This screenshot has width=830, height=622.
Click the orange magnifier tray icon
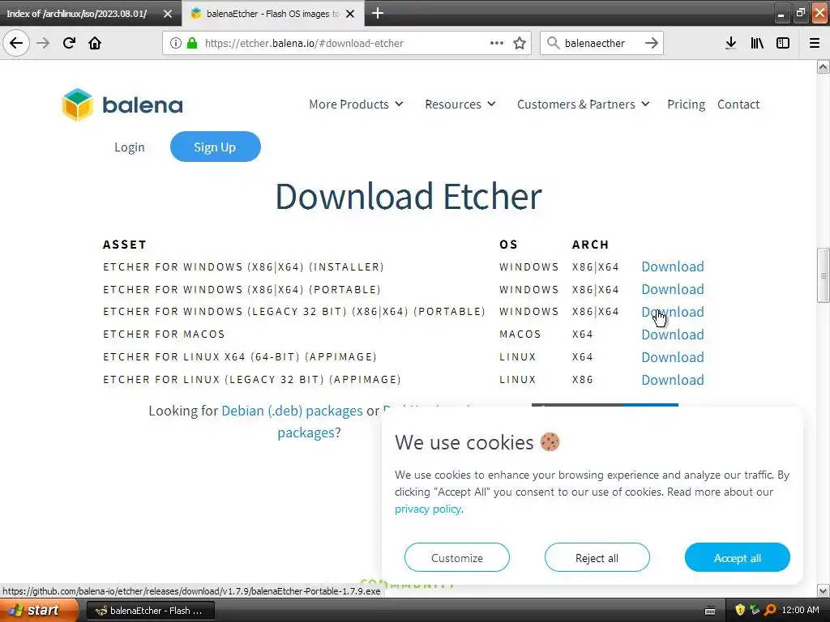click(770, 610)
